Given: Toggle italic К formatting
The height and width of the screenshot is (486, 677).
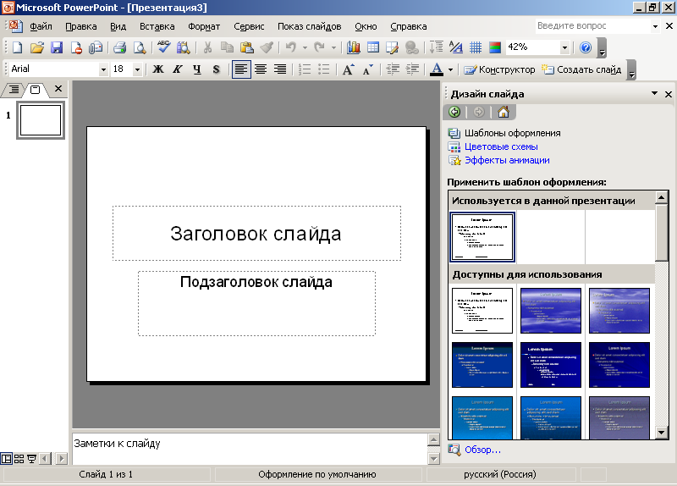Looking at the screenshot, I should coord(178,69).
